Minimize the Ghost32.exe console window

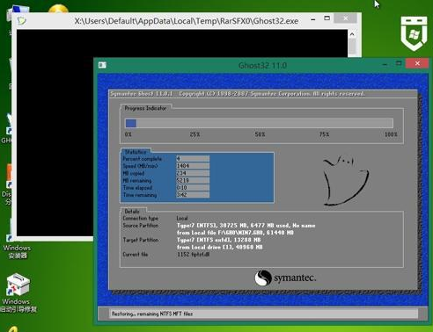313,19
